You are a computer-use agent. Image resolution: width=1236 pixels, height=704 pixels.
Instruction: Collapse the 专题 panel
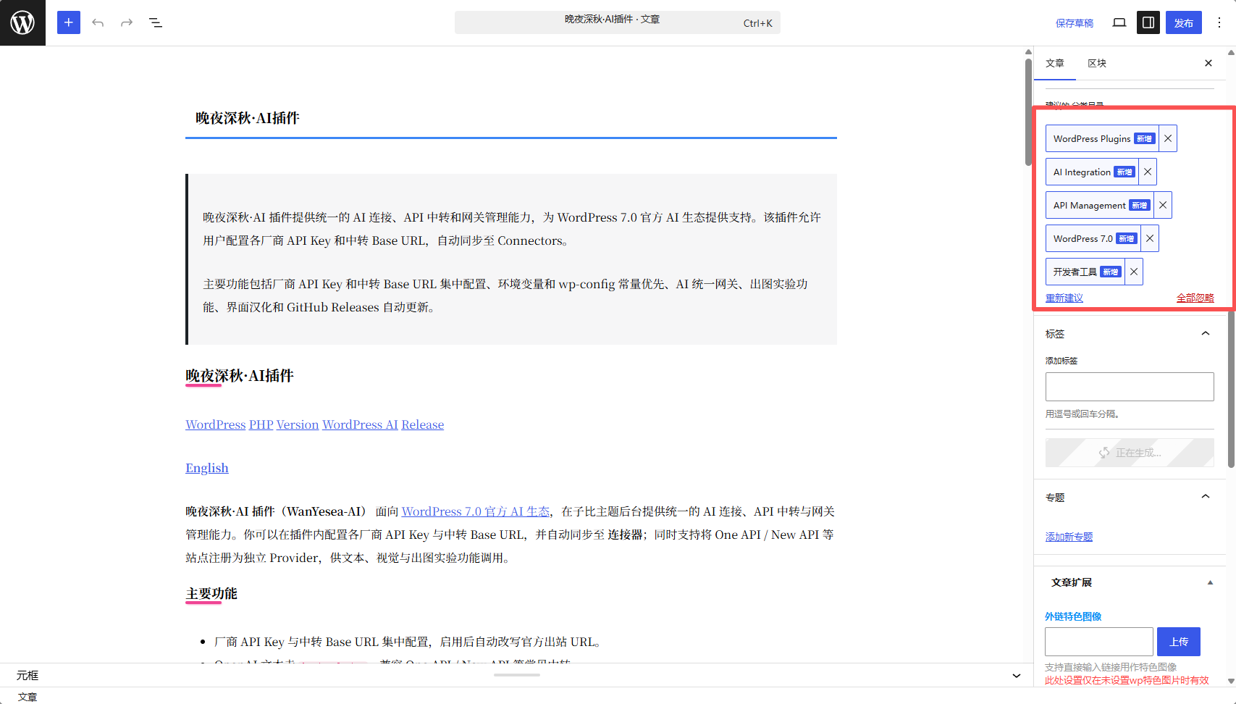pos(1206,496)
